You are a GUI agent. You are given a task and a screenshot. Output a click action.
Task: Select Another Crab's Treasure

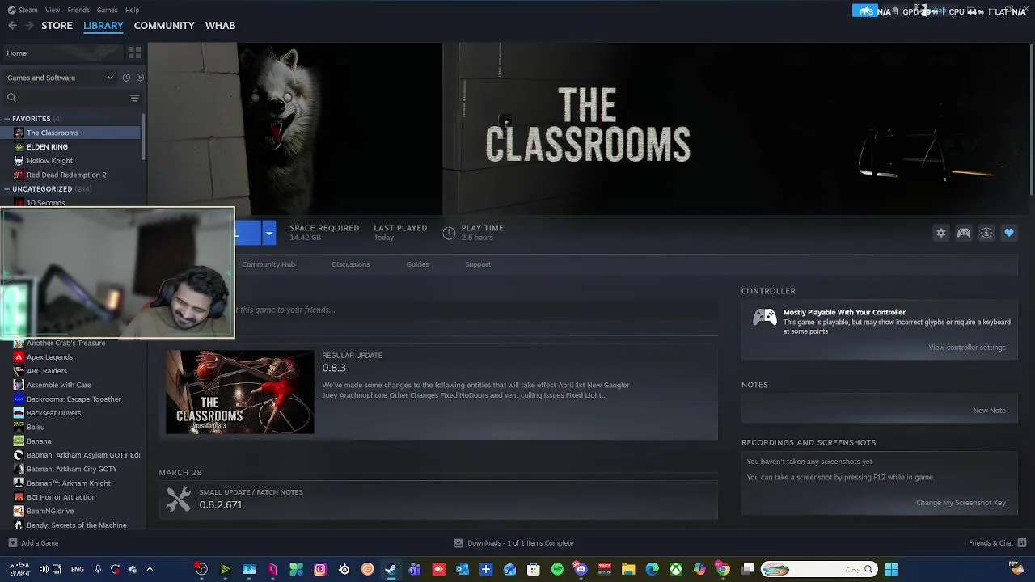(72, 343)
